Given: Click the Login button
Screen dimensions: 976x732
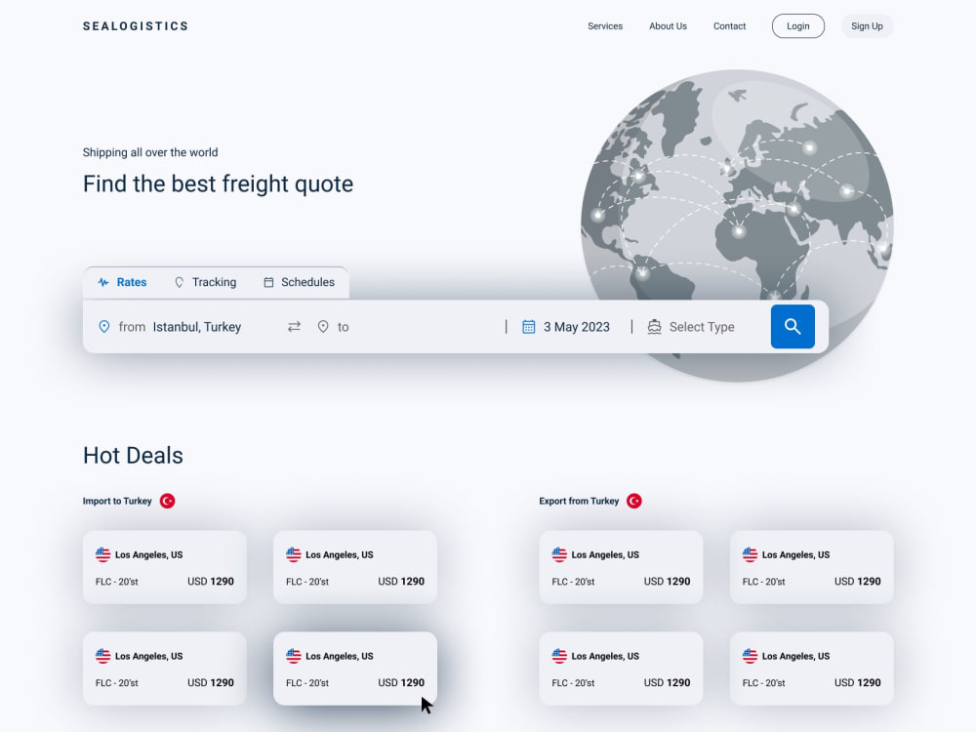Looking at the screenshot, I should coord(798,26).
